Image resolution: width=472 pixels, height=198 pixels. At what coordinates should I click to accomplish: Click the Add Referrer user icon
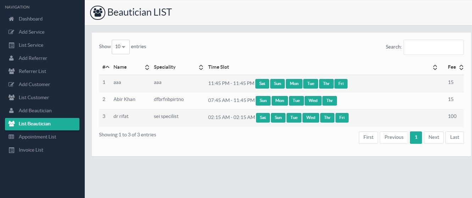[x=11, y=58]
